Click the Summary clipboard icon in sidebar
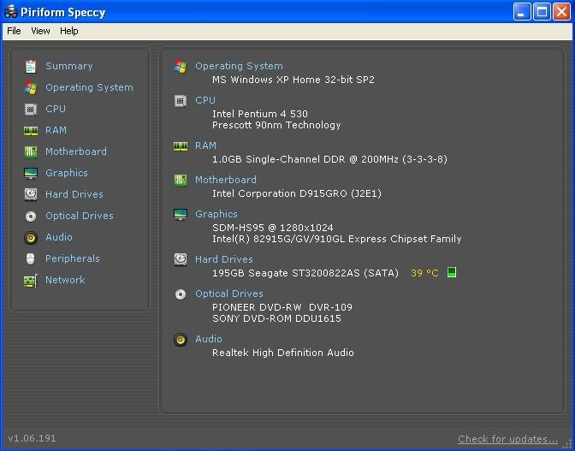575x451 pixels. coord(31,67)
